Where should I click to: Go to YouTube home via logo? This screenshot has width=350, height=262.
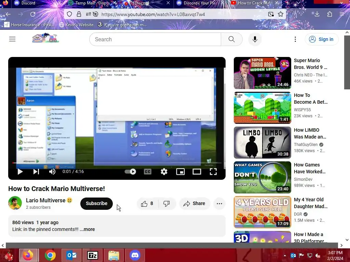(x=45, y=38)
